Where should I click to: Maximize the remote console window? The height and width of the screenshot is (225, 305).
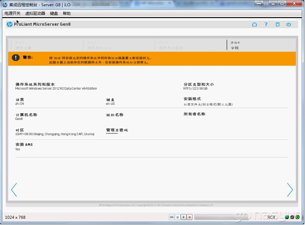click(282, 3)
